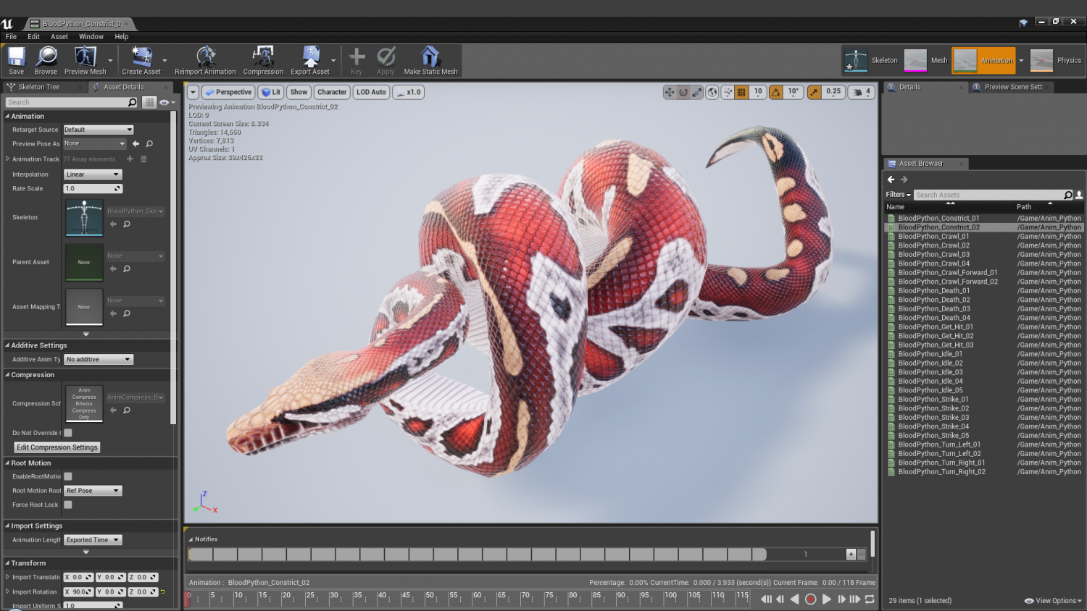Enable the EnableRootMotion checkbox
Viewport: 1087px width, 611px height.
point(68,476)
